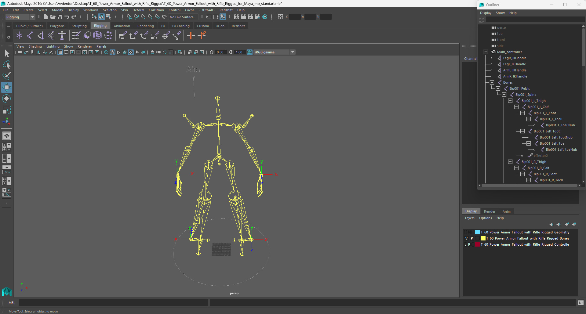The height and width of the screenshot is (314, 586).
Task: Collapse Bip001_R_Thigh in the Outliner
Action: pos(510,162)
